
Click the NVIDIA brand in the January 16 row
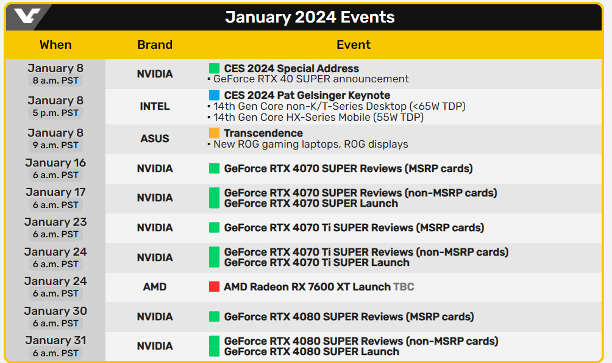[x=155, y=168]
